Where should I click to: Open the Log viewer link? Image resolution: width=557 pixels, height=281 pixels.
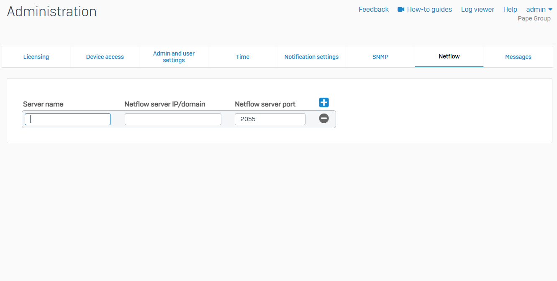coord(477,9)
